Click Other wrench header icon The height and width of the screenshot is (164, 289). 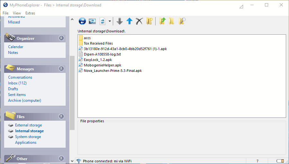pyautogui.click(x=11, y=158)
